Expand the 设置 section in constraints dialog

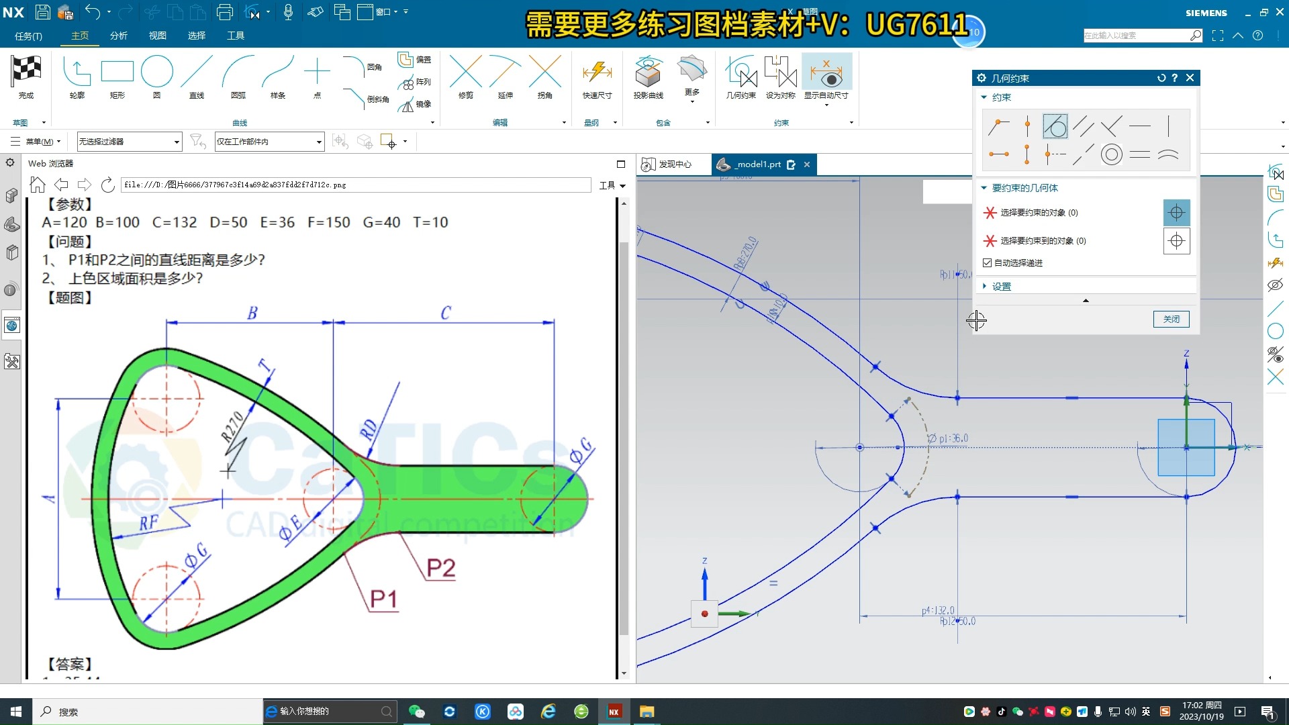click(x=1001, y=285)
